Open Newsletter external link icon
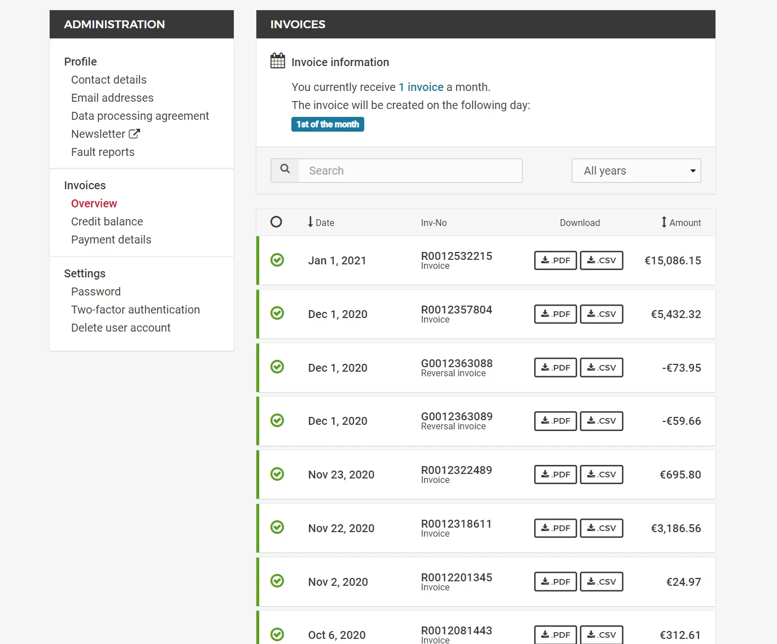The height and width of the screenshot is (644, 777). [x=134, y=134]
